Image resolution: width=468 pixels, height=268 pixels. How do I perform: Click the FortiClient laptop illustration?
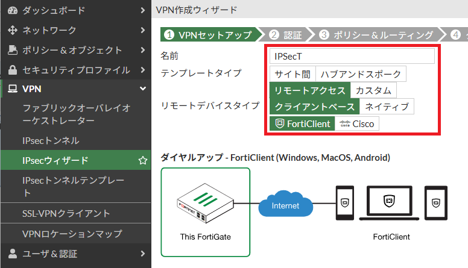389,203
